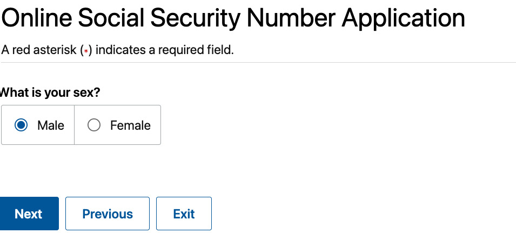Select the Female radio button
Screen dimensions: 516x233
pos(94,125)
